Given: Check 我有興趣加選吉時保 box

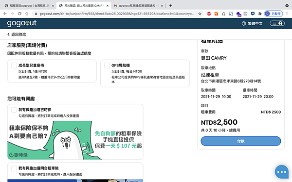Looking at the screenshot, I should [x=14, y=110].
